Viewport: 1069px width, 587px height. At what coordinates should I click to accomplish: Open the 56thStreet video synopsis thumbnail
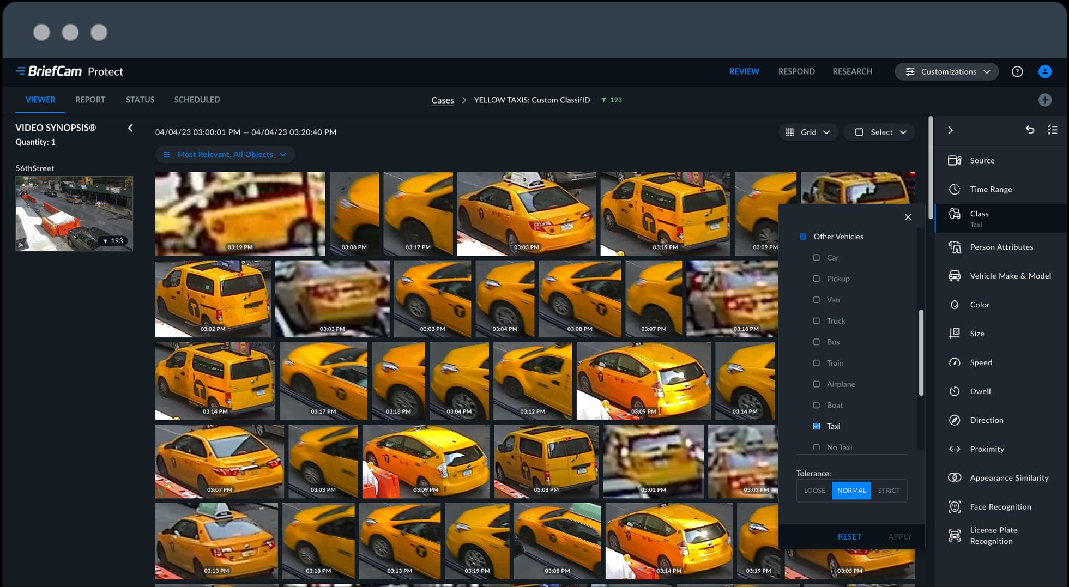74,214
